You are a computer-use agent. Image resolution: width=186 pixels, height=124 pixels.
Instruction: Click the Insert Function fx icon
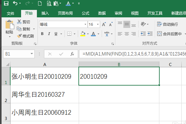click(x=72, y=54)
